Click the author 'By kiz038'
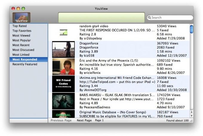203x136 pixels. (87, 56)
